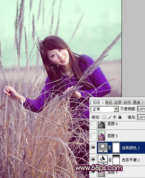Click the lock image pixels brush icon

[109, 117]
